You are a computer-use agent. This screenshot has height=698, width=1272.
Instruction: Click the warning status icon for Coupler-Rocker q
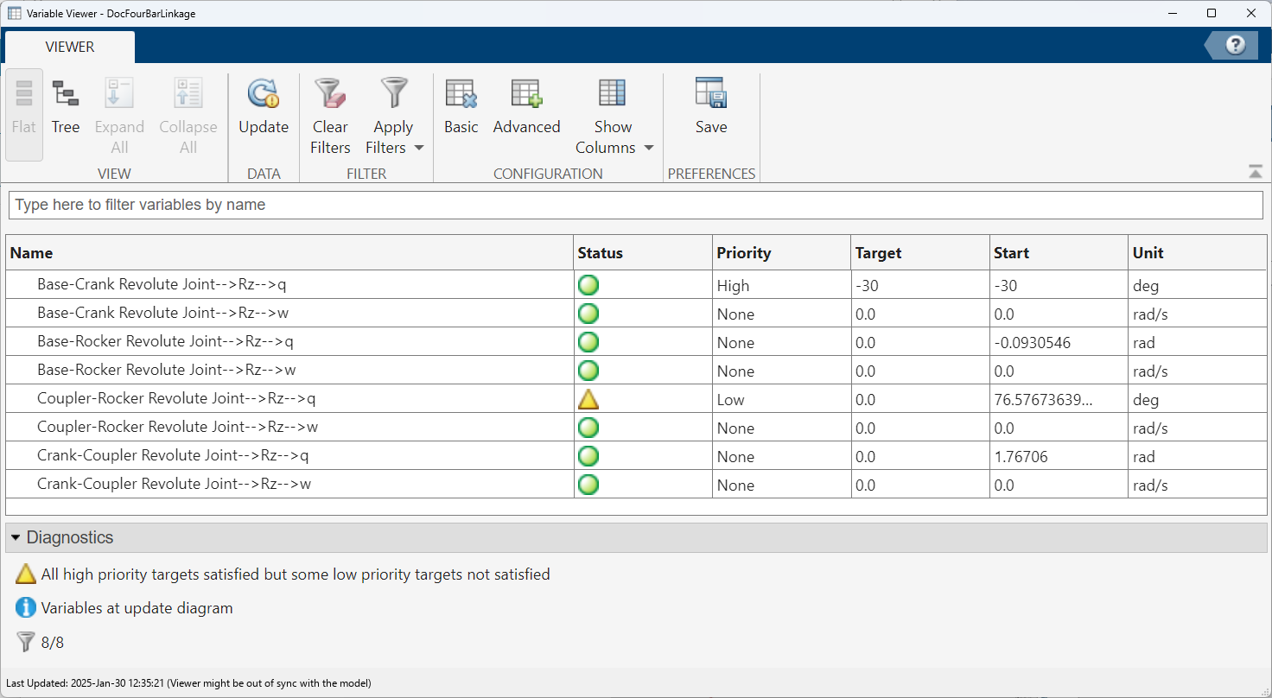588,399
